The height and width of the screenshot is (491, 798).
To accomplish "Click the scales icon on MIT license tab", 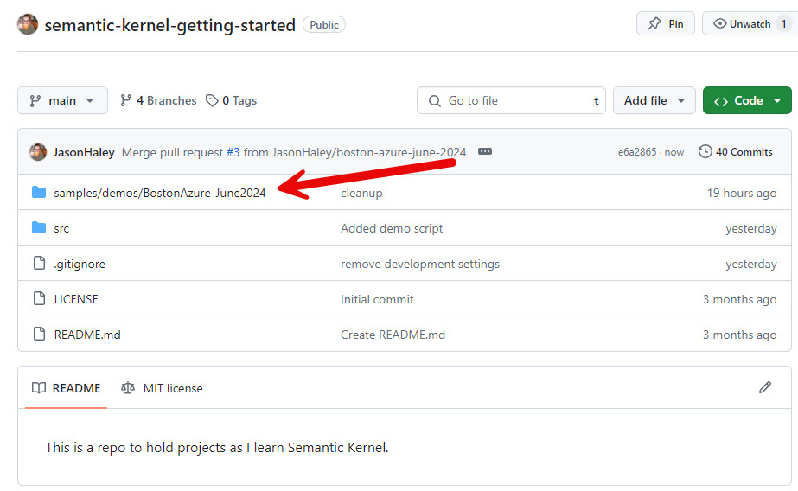I will [128, 388].
